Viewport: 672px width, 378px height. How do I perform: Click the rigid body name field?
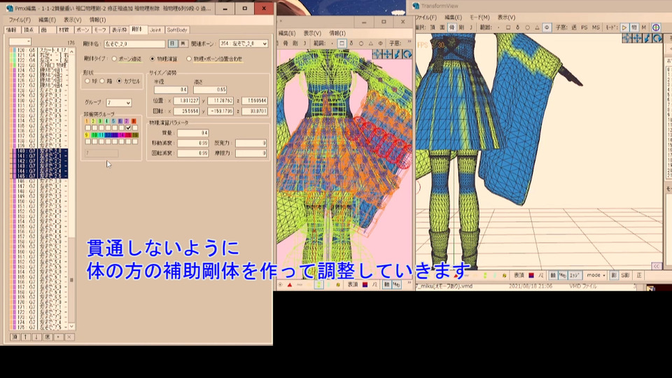(134, 43)
